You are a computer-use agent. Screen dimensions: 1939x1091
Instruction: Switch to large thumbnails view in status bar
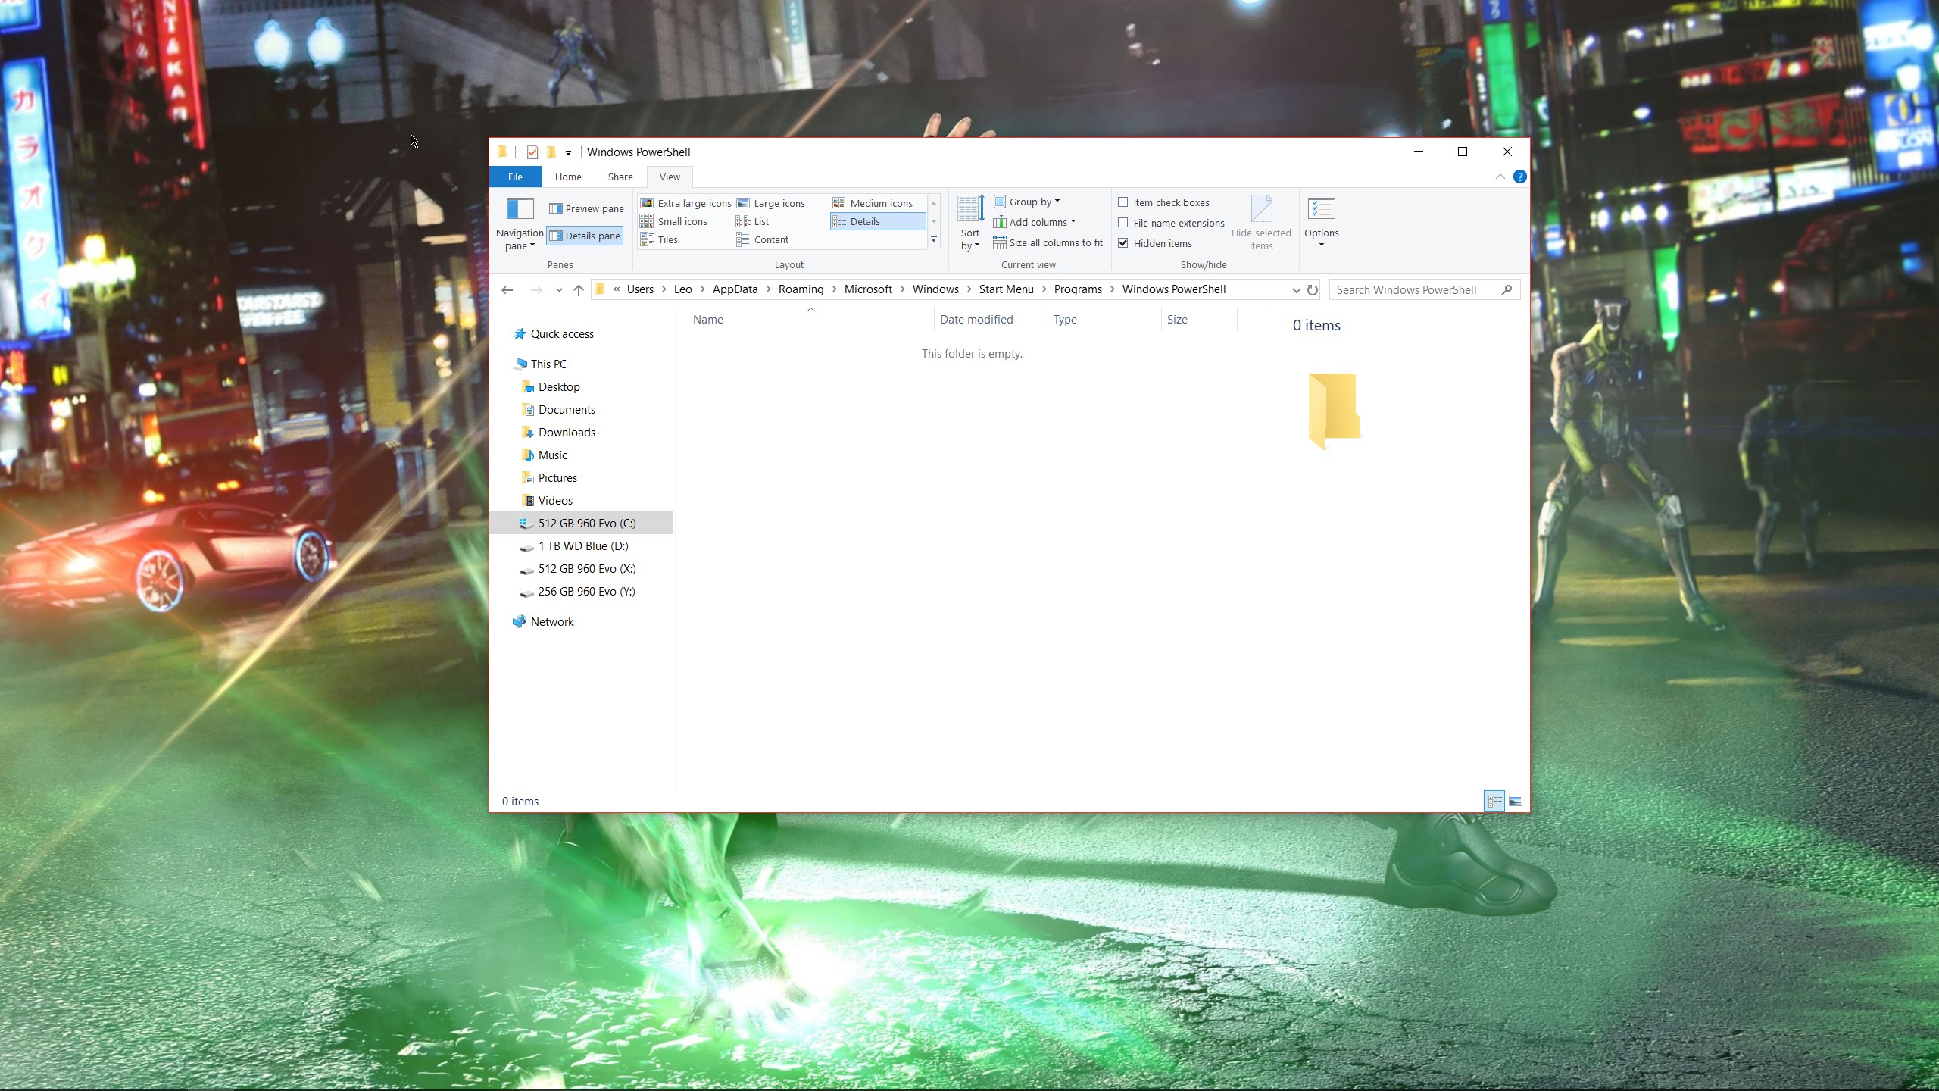(1516, 801)
